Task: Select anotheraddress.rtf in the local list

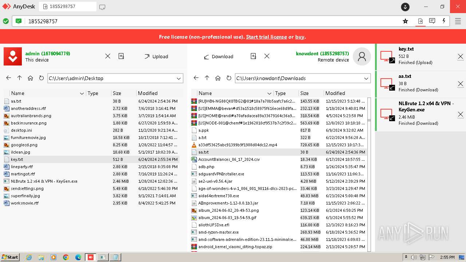Action: [x=92, y=108]
